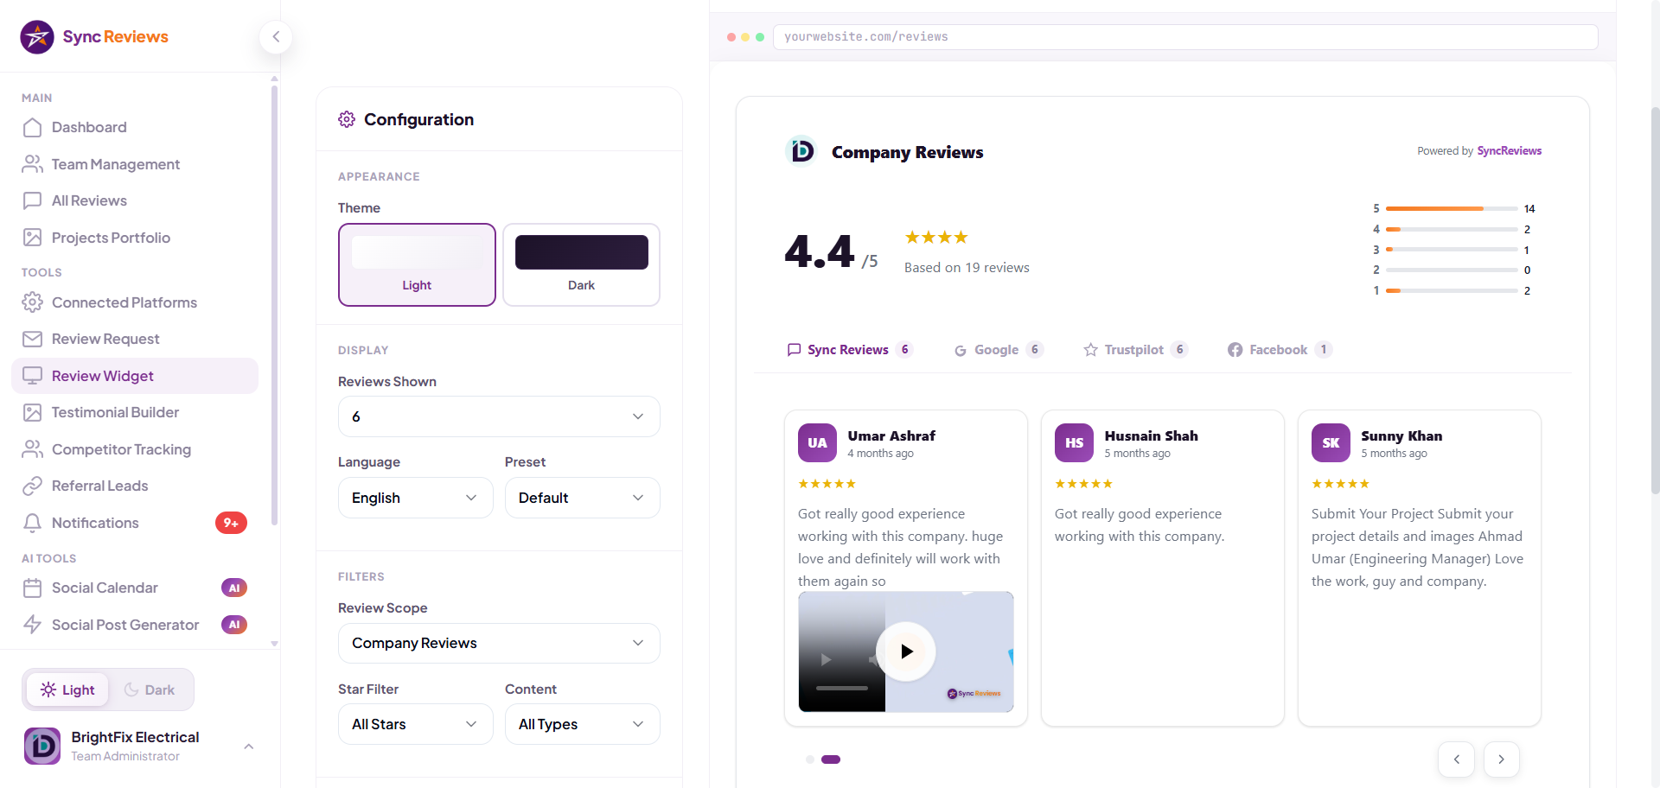Select the Dark theme card

581,264
